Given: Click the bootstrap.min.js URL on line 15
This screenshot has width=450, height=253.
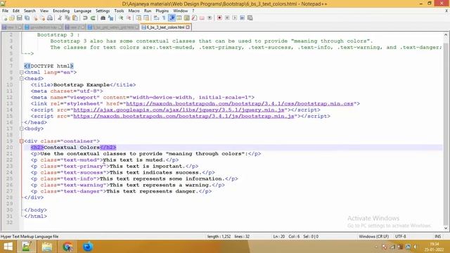Looking at the screenshot, I should pos(184,117).
